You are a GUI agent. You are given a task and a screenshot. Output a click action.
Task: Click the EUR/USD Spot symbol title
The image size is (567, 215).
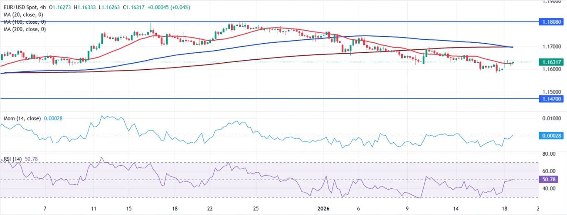click(20, 7)
